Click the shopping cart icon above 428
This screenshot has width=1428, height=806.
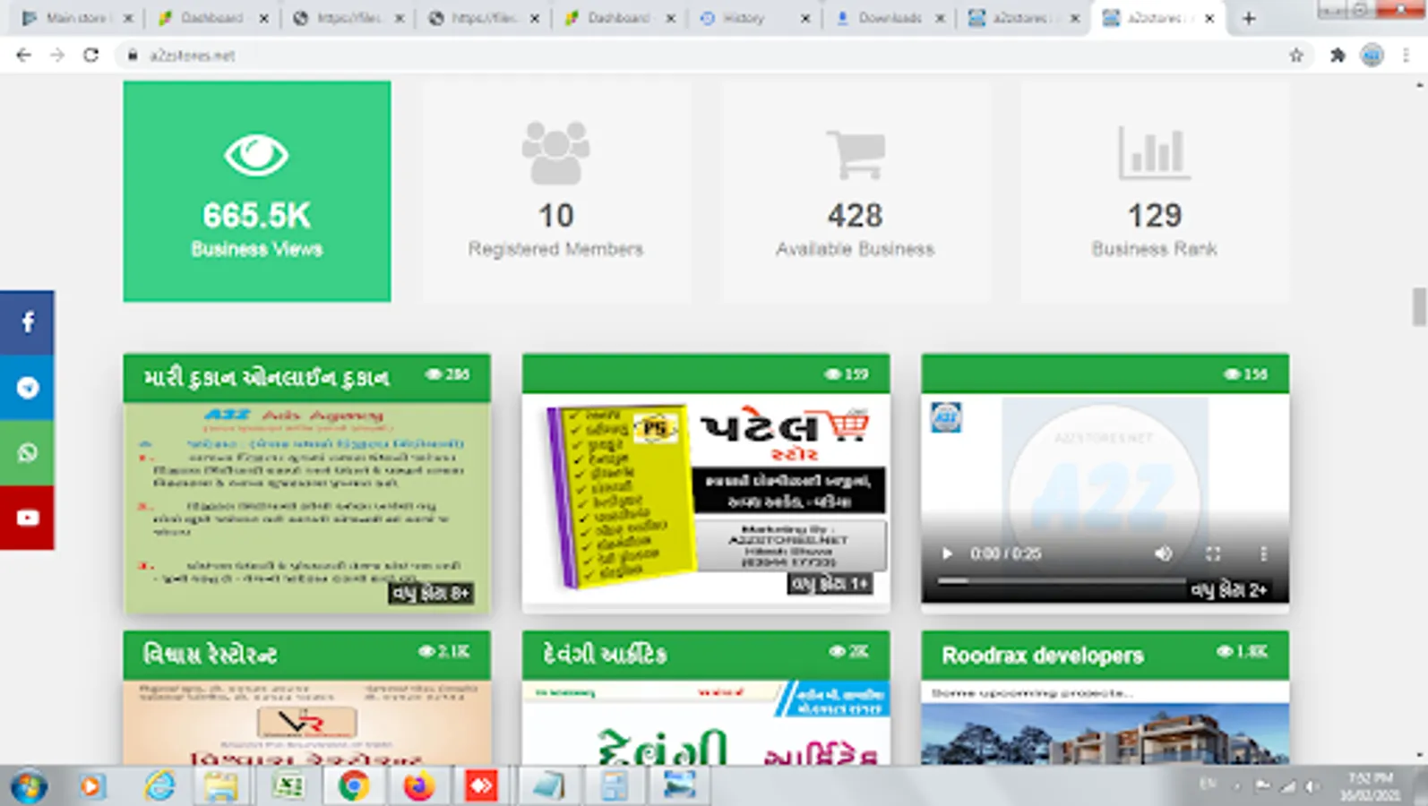point(856,154)
